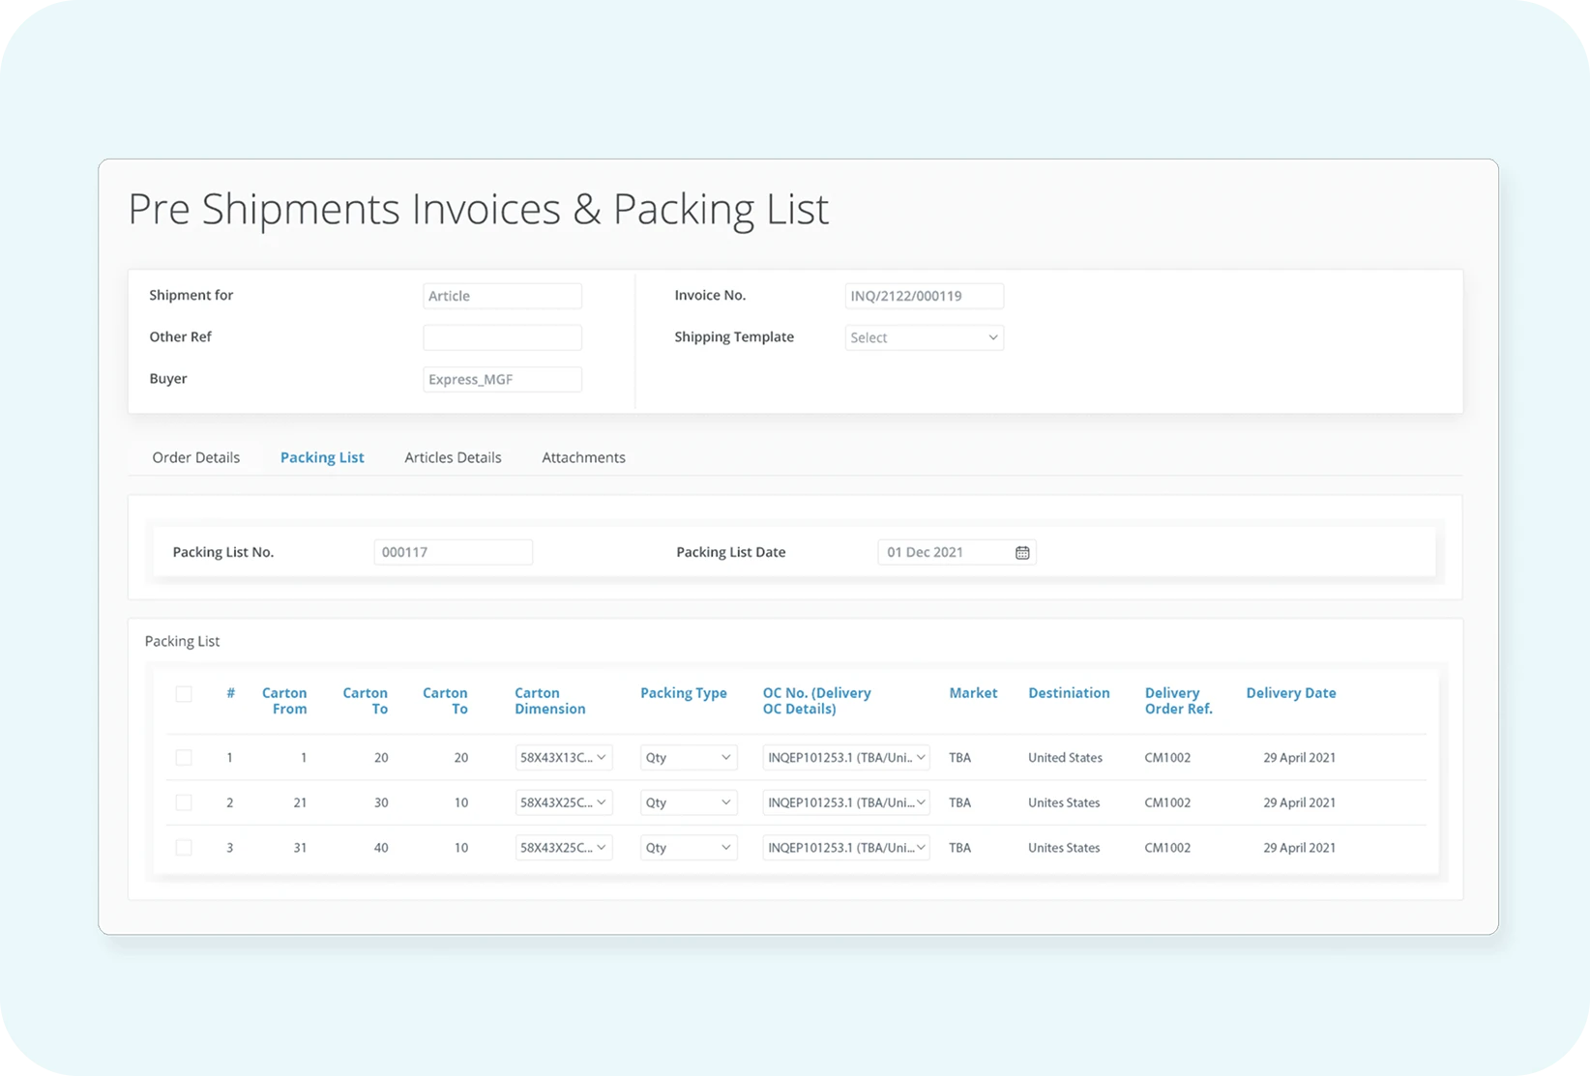Open the Articles Details tab
This screenshot has width=1590, height=1076.
click(453, 457)
